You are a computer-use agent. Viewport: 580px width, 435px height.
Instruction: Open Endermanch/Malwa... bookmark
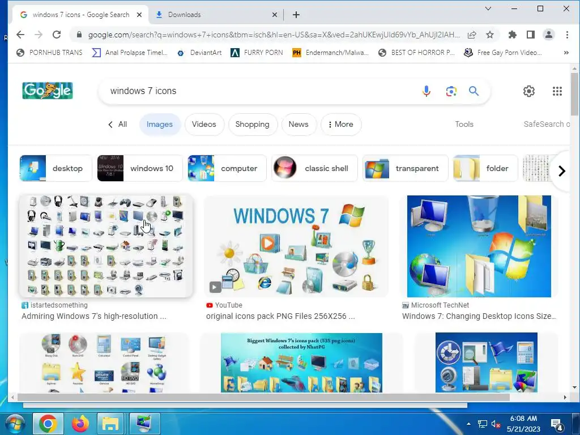[330, 53]
